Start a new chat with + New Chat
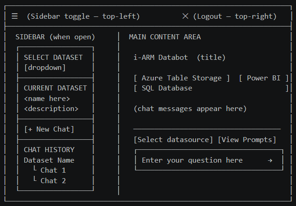296x206 pixels. 49,129
